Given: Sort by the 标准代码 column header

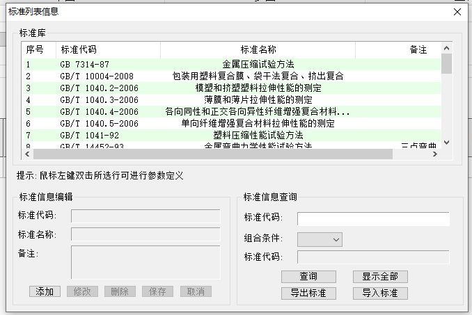Looking at the screenshot, I should 107,50.
